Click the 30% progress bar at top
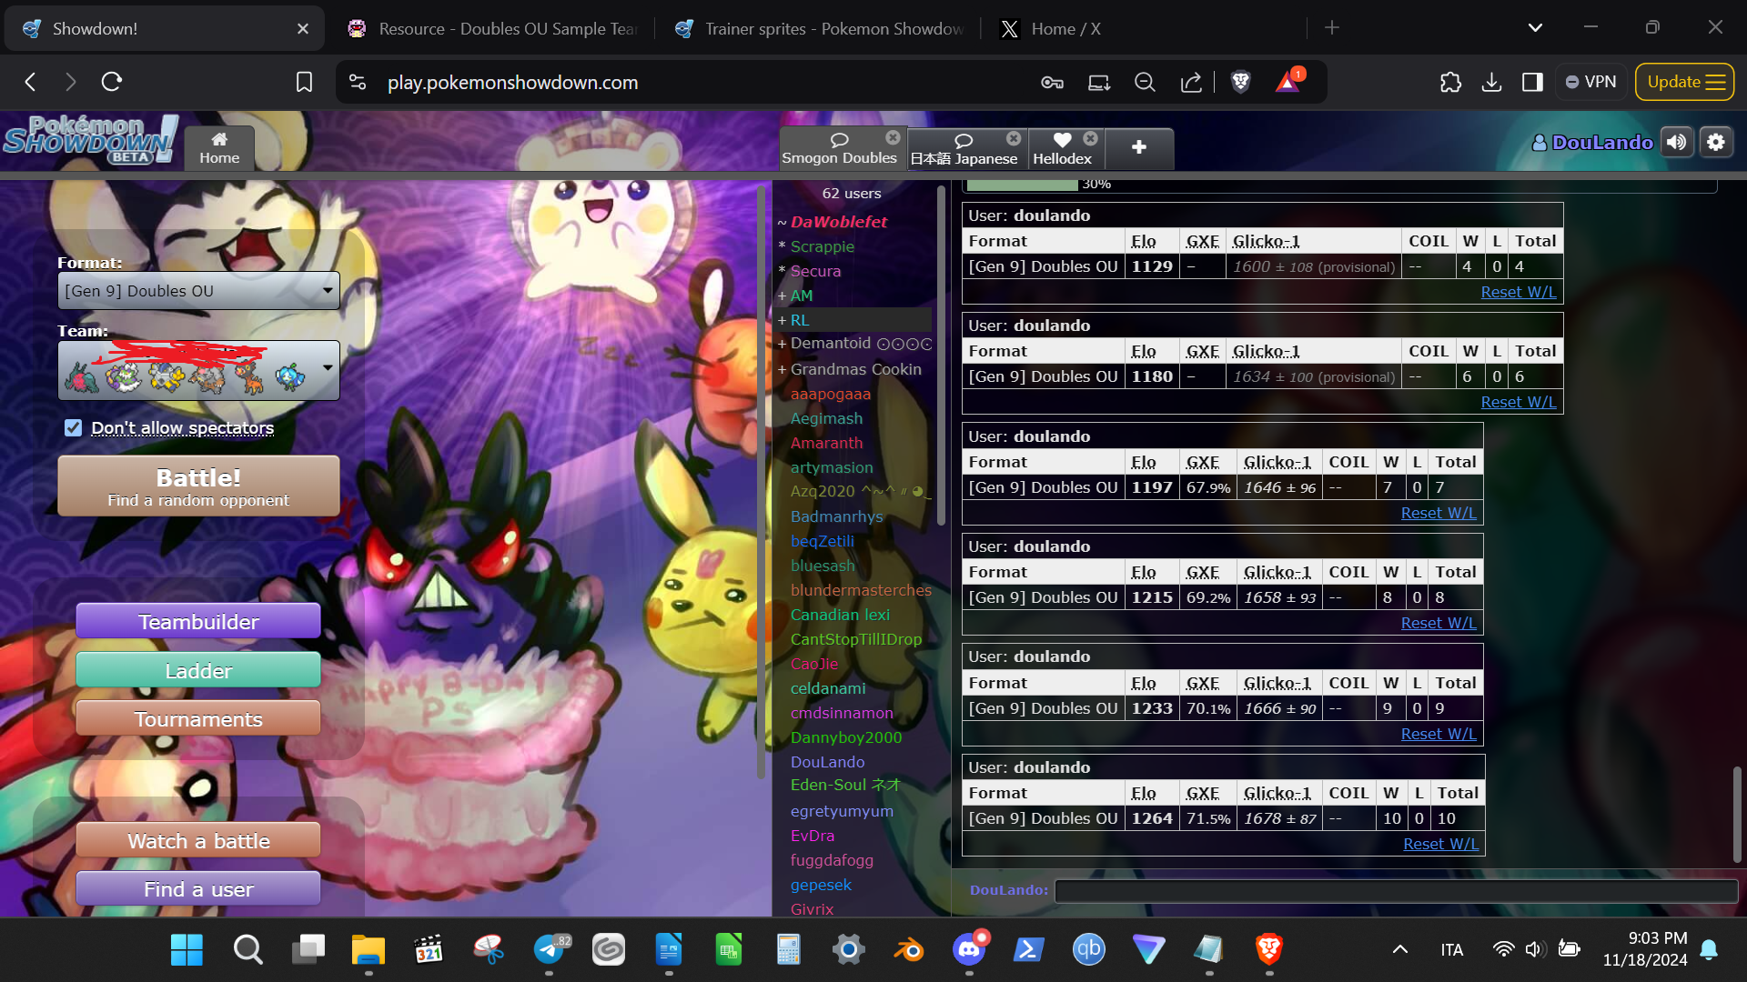 tap(1342, 185)
